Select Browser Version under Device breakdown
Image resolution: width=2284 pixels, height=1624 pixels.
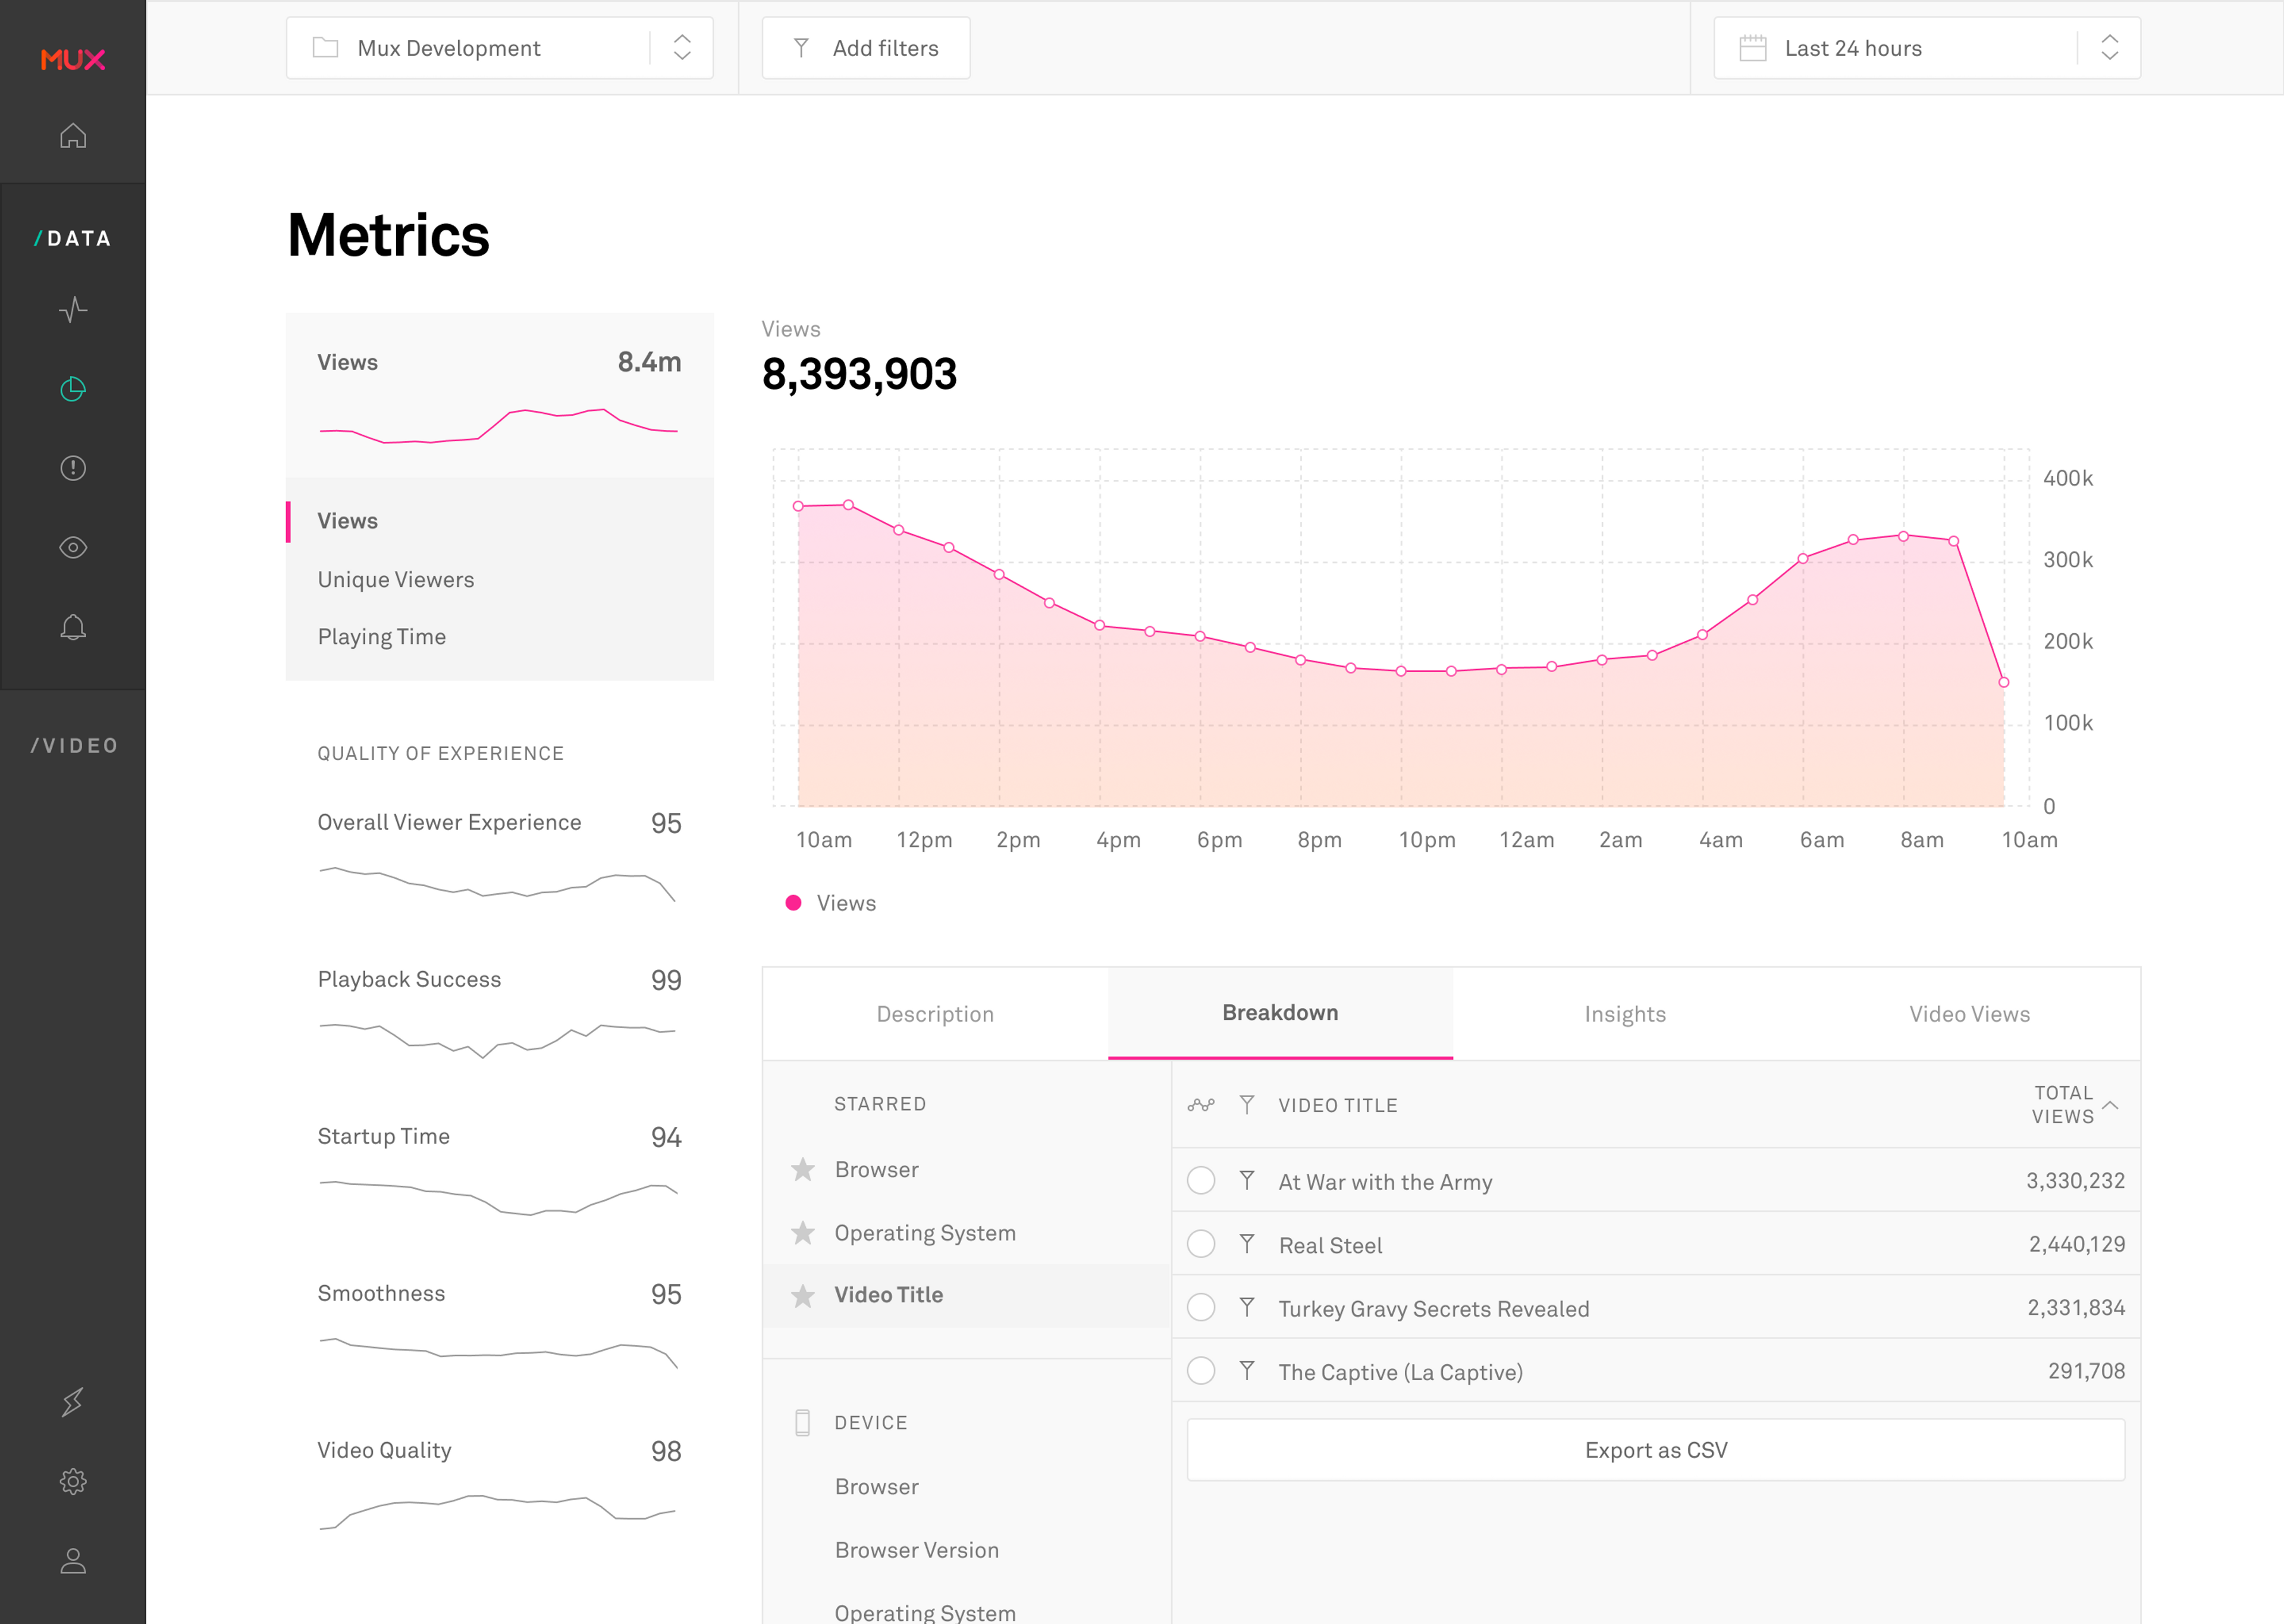point(917,1550)
